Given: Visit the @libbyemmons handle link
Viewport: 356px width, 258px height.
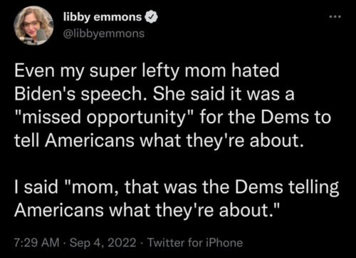Looking at the screenshot, I should click(104, 33).
